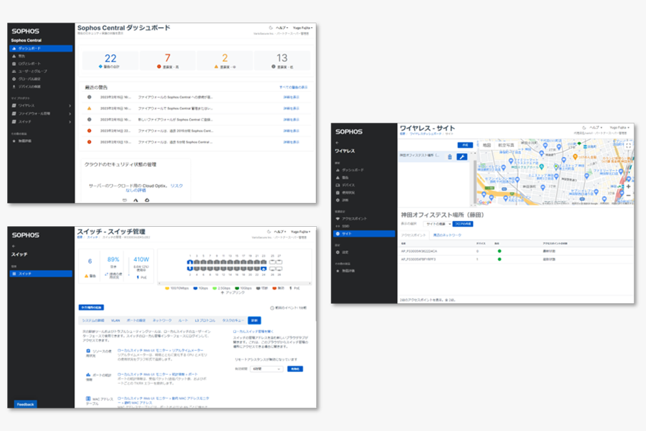Click the highlighted port 24 in the port diagram
This screenshot has height=431, width=646.
click(264, 269)
